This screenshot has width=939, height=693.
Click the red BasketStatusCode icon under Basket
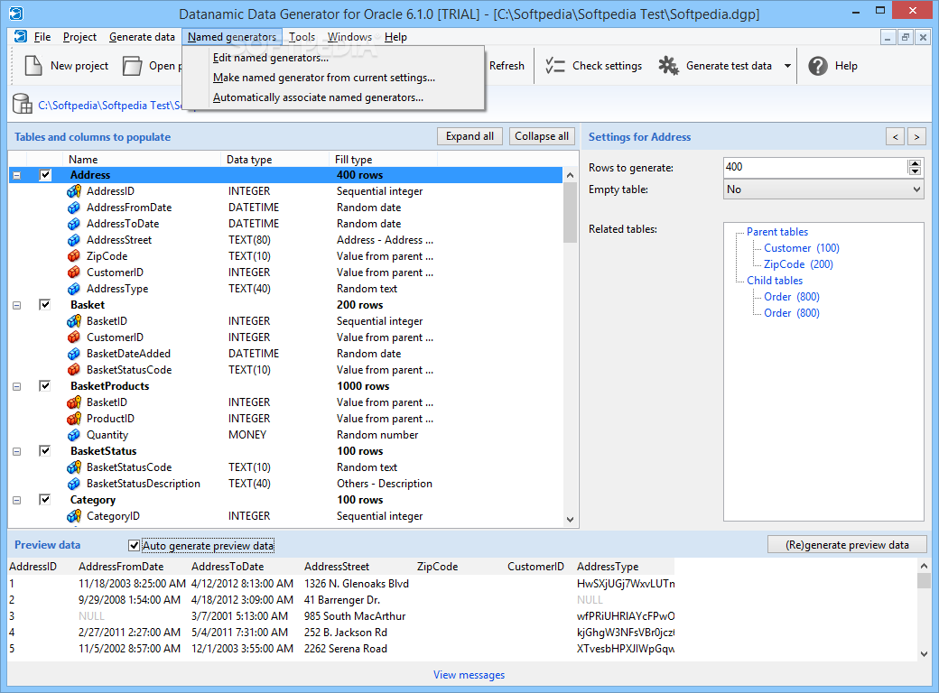pyautogui.click(x=74, y=370)
